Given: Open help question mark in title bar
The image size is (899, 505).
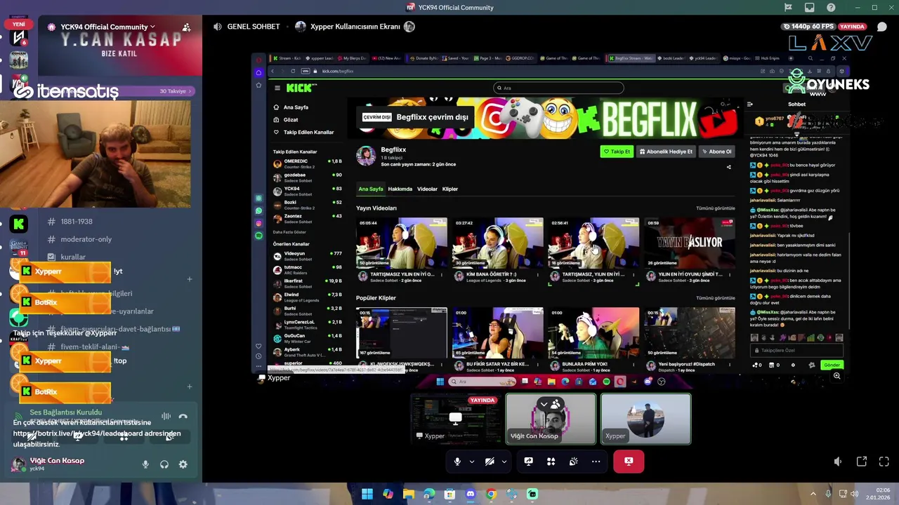Looking at the screenshot, I should (831, 8).
